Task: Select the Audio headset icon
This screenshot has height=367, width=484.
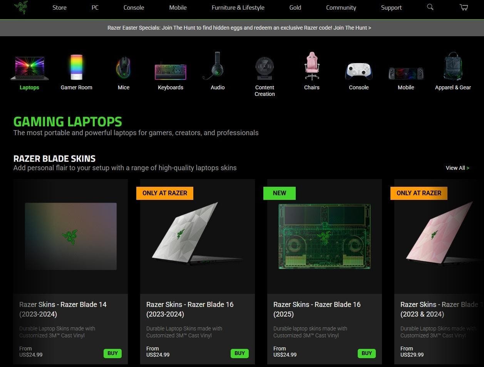Action: click(x=213, y=66)
